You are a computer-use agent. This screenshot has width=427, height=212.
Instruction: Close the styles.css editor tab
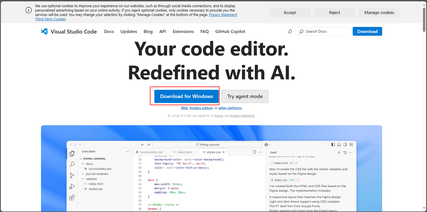[223, 152]
